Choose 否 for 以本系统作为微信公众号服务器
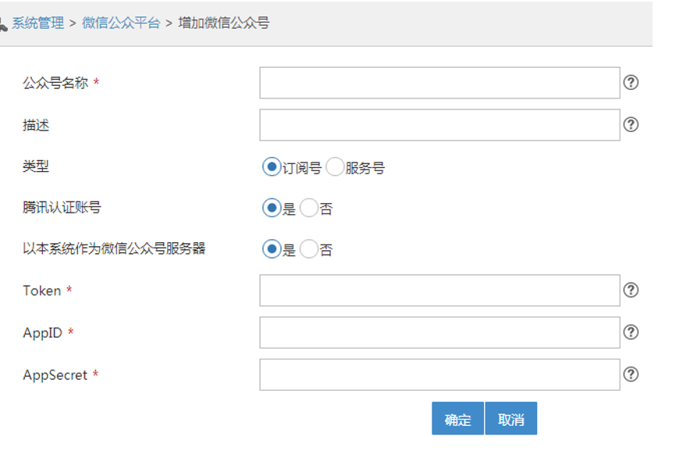Image resolution: width=690 pixels, height=454 pixels. (309, 249)
